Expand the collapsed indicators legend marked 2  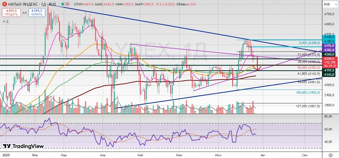click(6, 21)
